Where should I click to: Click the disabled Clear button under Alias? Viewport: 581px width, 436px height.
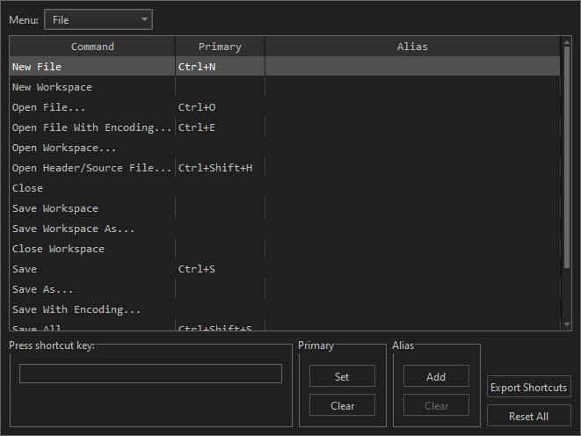click(x=436, y=405)
